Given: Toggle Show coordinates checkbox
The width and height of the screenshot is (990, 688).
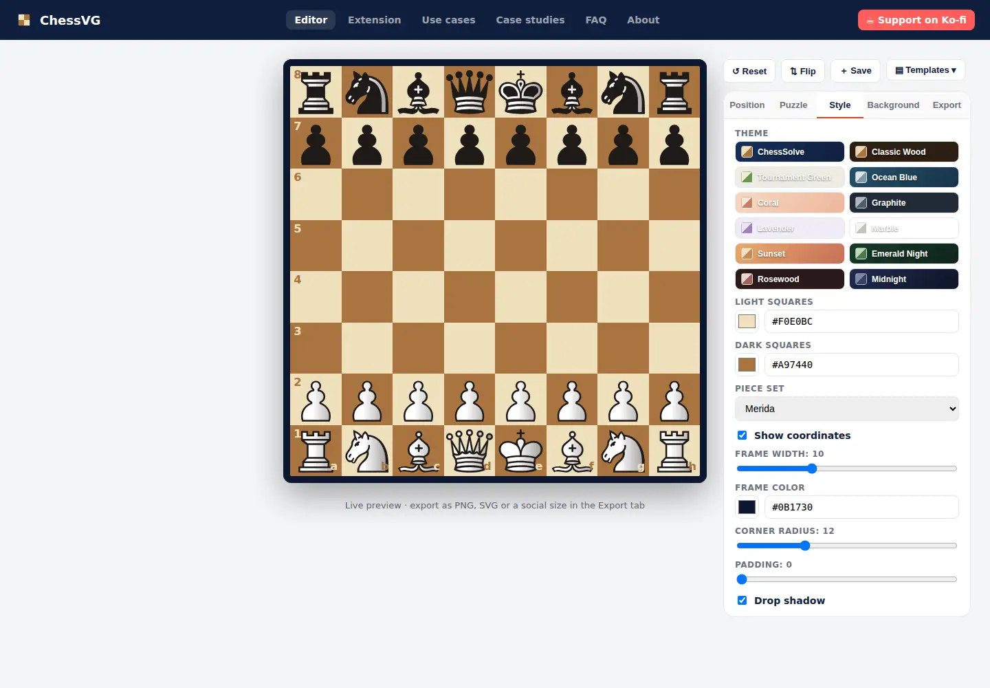Looking at the screenshot, I should tap(742, 435).
